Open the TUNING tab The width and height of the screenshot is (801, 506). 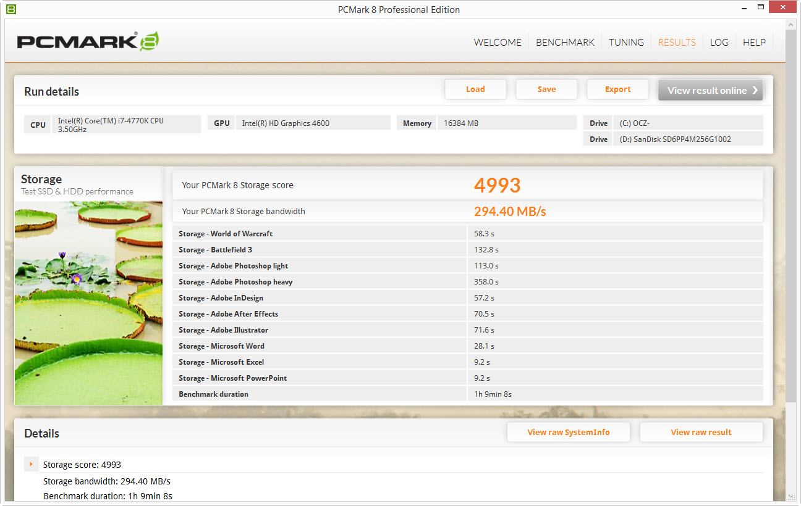click(x=626, y=42)
